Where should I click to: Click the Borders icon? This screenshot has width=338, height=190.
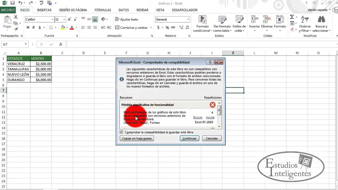click(51, 27)
